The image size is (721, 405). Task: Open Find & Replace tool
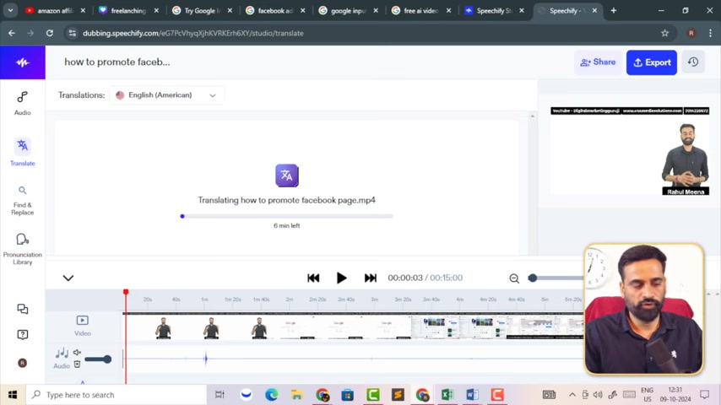22,201
